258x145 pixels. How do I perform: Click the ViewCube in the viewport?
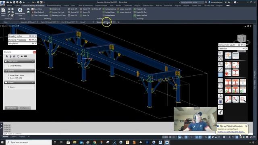pyautogui.click(x=242, y=39)
